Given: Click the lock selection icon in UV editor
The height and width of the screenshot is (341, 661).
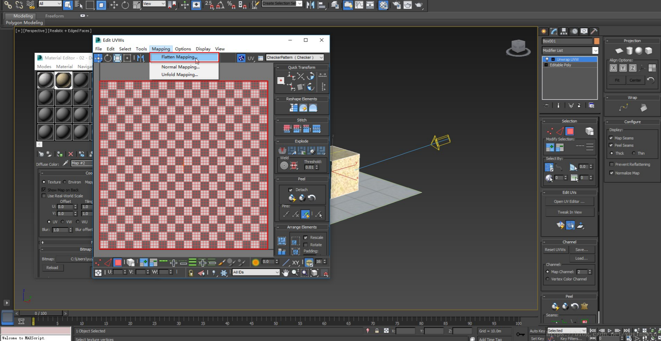Looking at the screenshot, I should pos(191,273).
